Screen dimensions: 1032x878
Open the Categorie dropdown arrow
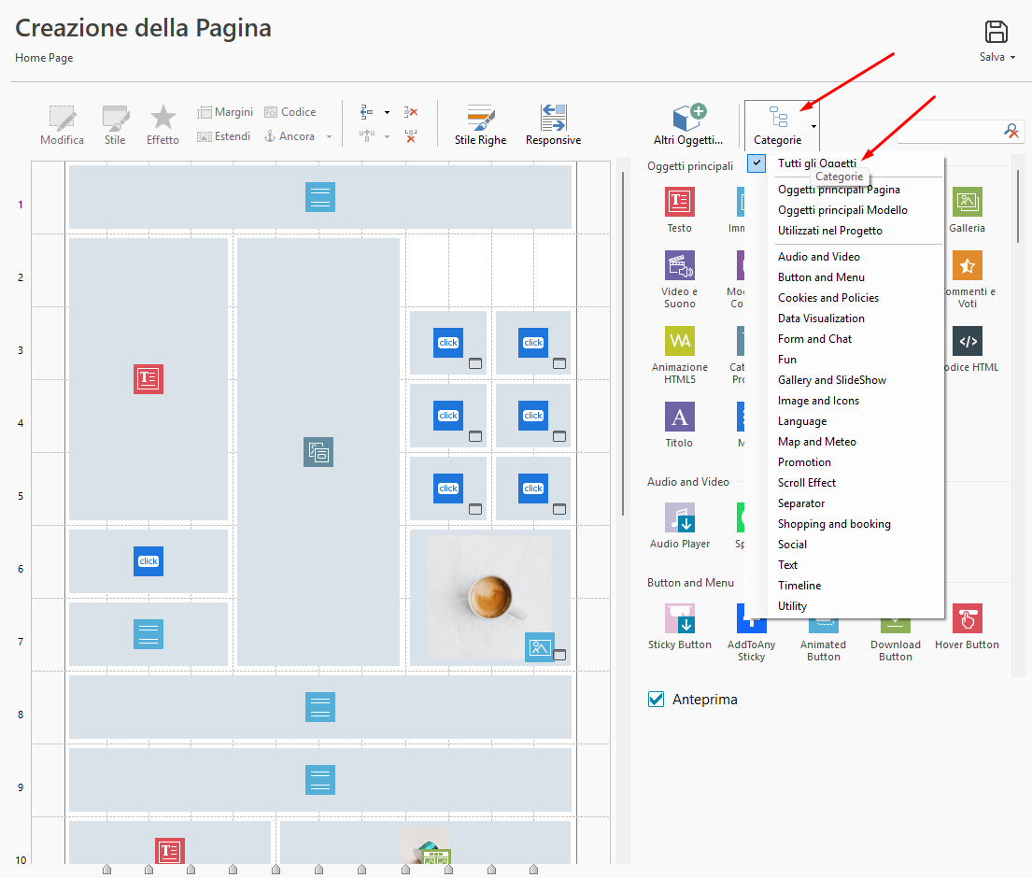point(813,125)
